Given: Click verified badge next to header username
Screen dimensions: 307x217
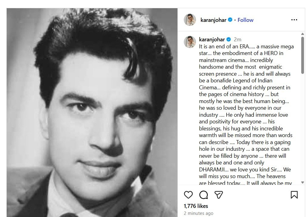Looking at the screenshot, I should point(230,20).
